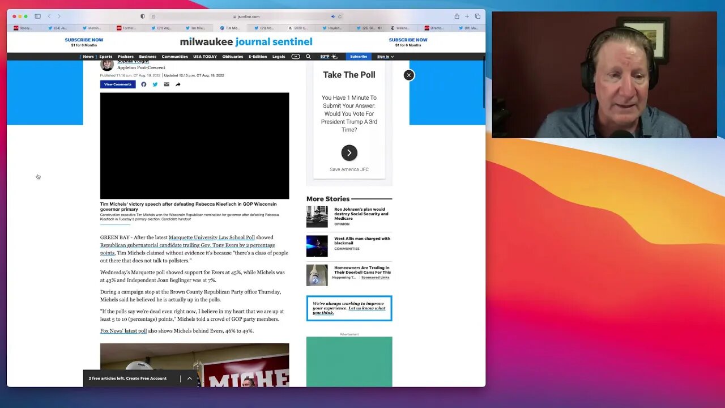Screen dimensions: 725x408
Task: Open the USA TODAY section
Action: click(205, 57)
